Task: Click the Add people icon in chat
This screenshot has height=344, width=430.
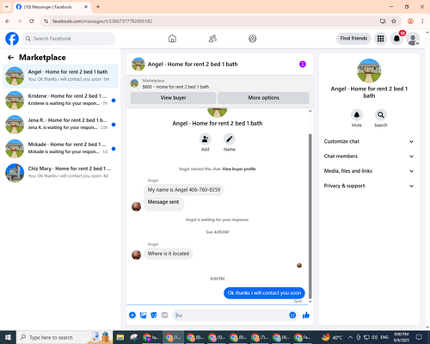Action: [206, 139]
